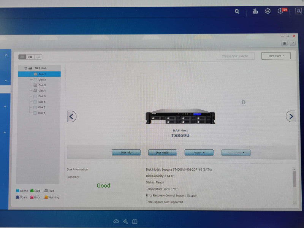
Task: Collapse the third sidebar section chevron
Action: (5, 107)
